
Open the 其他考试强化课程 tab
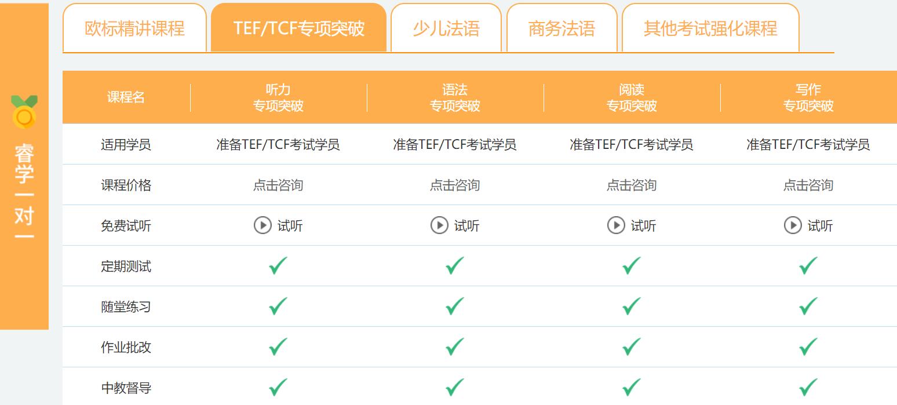coord(710,27)
